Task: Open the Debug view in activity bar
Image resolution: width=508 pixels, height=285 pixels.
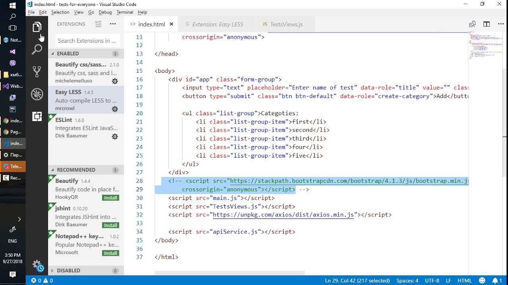Action: pos(37,94)
